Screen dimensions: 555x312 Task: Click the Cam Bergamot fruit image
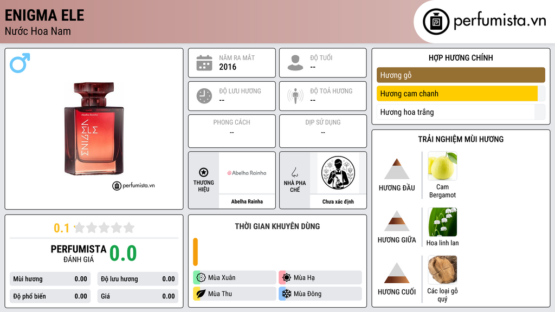point(442,166)
